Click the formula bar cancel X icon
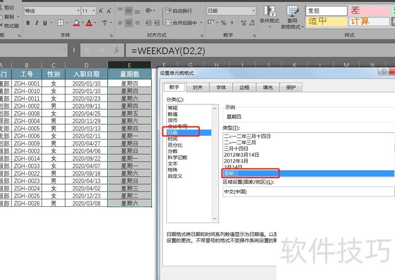This screenshot has height=280, width=395. point(87,50)
